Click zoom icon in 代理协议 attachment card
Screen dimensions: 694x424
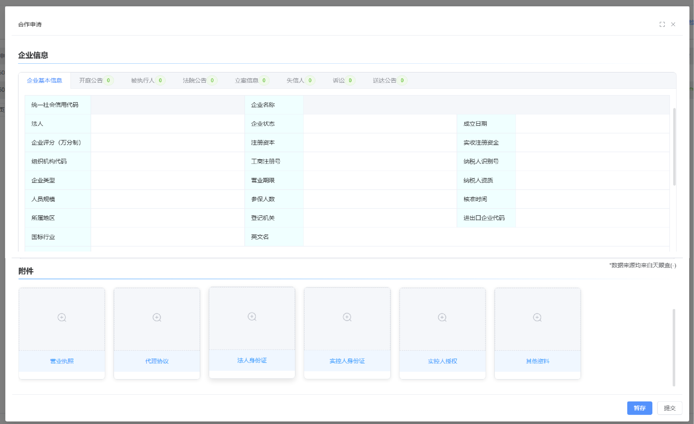coord(157,317)
